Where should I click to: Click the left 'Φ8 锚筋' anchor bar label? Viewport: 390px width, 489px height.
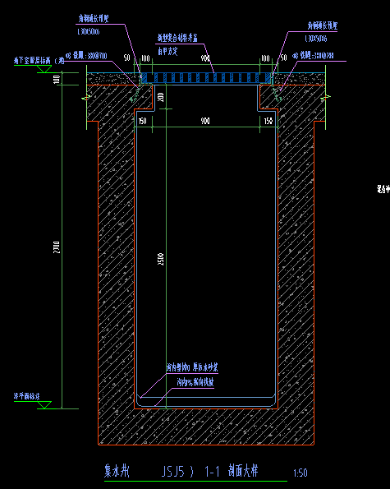click(86, 56)
